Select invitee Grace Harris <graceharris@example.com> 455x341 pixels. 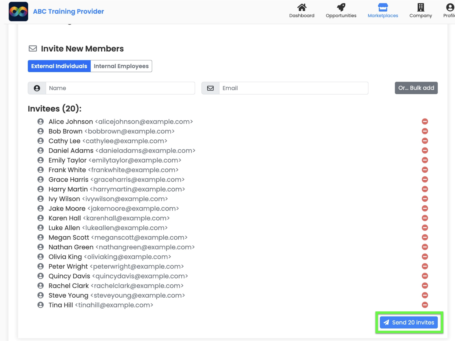[x=116, y=180]
